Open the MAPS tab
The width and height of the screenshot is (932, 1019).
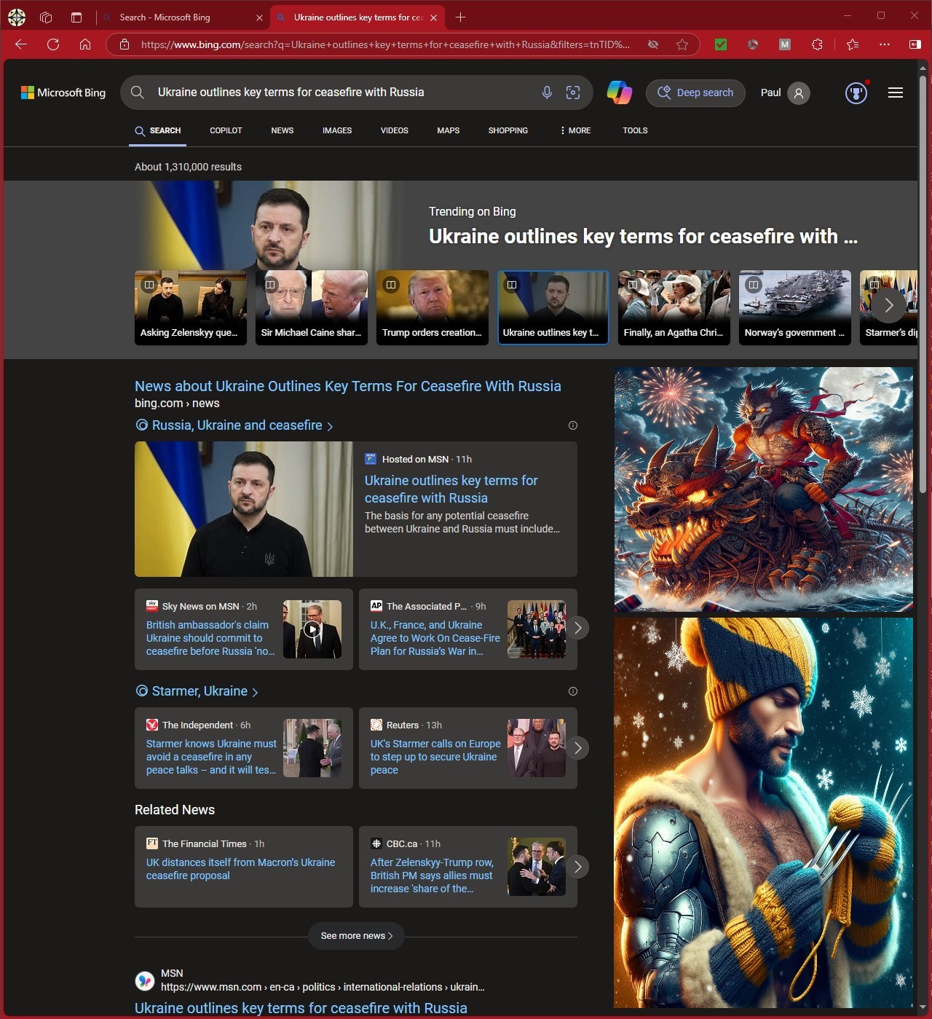(x=449, y=130)
